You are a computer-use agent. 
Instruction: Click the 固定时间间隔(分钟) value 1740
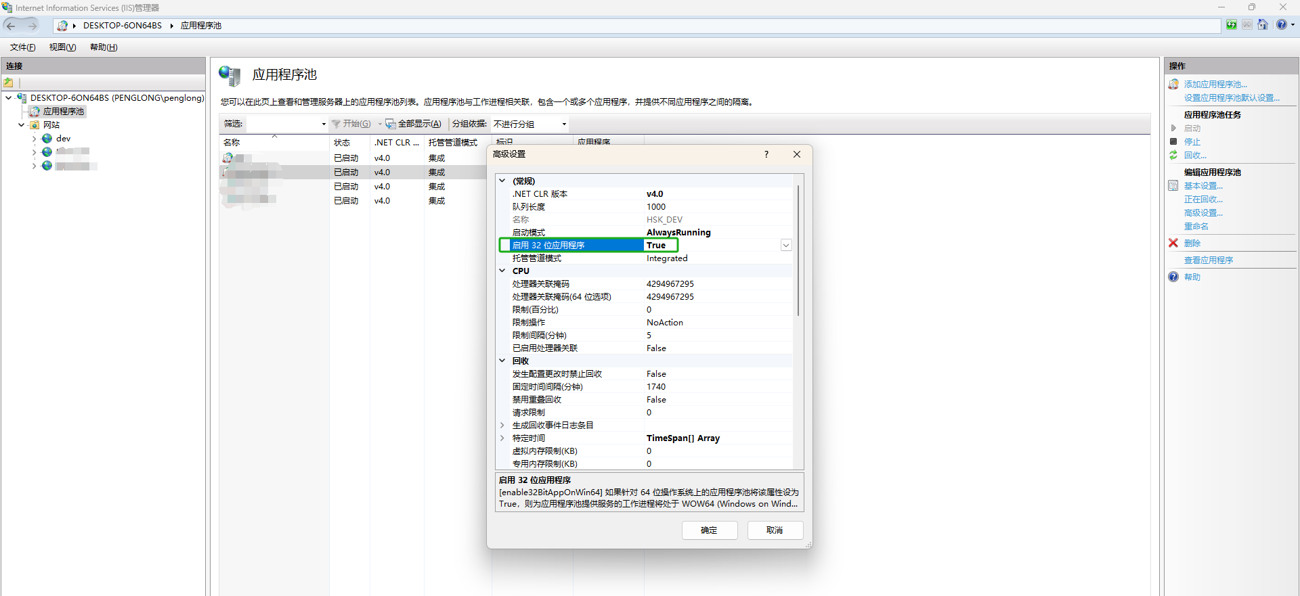(x=656, y=387)
